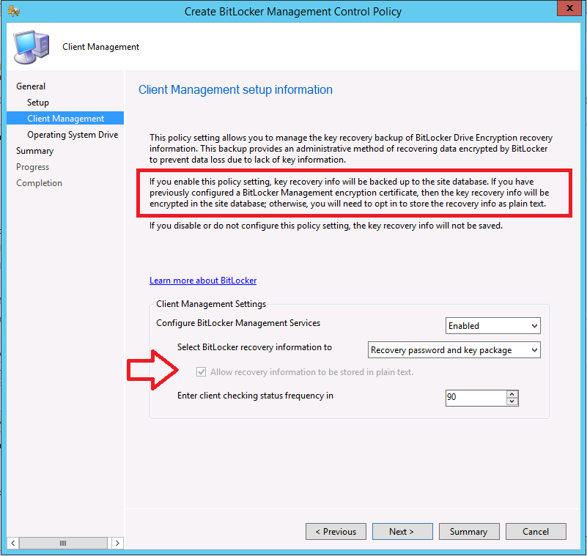
Task: Click the Select BitLocker recovery information label
Action: pos(254,347)
